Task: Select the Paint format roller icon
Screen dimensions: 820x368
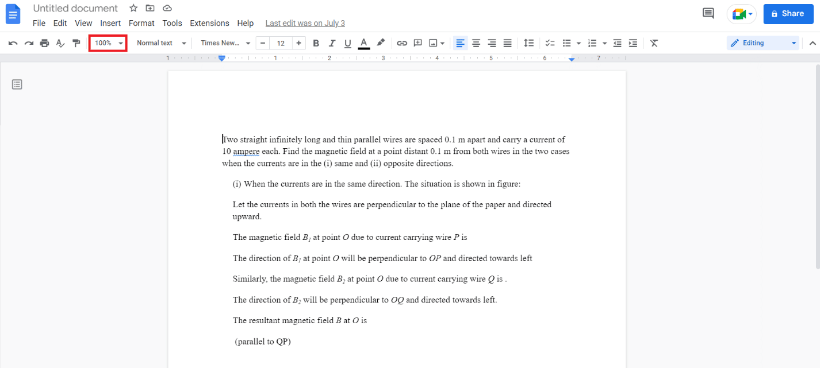Action: [76, 43]
